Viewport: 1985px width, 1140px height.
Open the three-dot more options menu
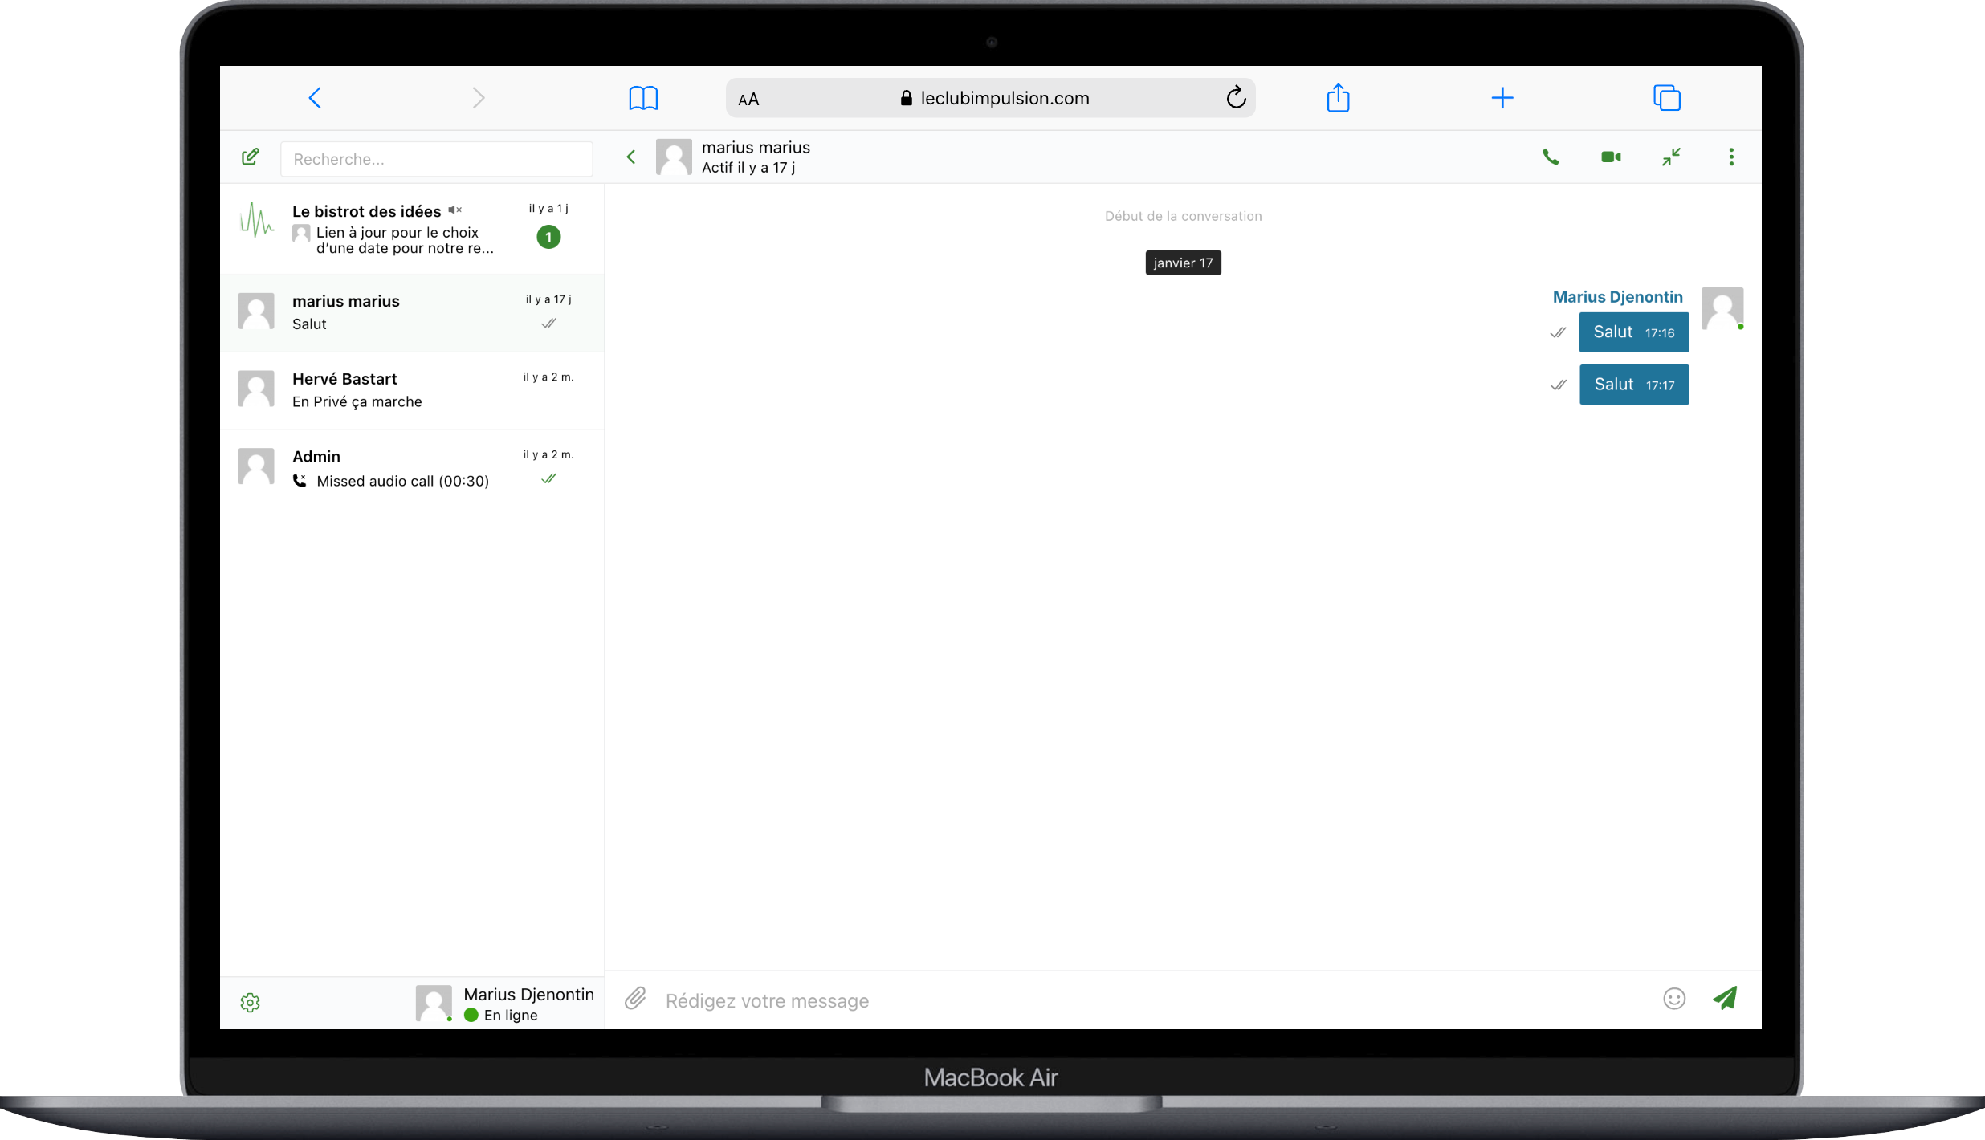[1731, 157]
